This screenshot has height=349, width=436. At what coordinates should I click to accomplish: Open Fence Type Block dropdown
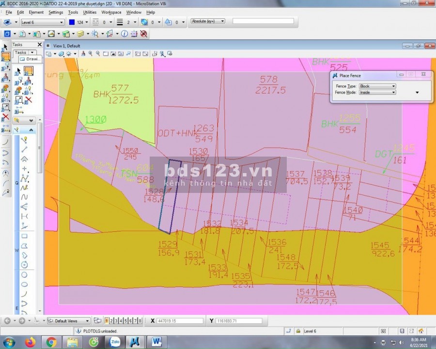(377, 86)
